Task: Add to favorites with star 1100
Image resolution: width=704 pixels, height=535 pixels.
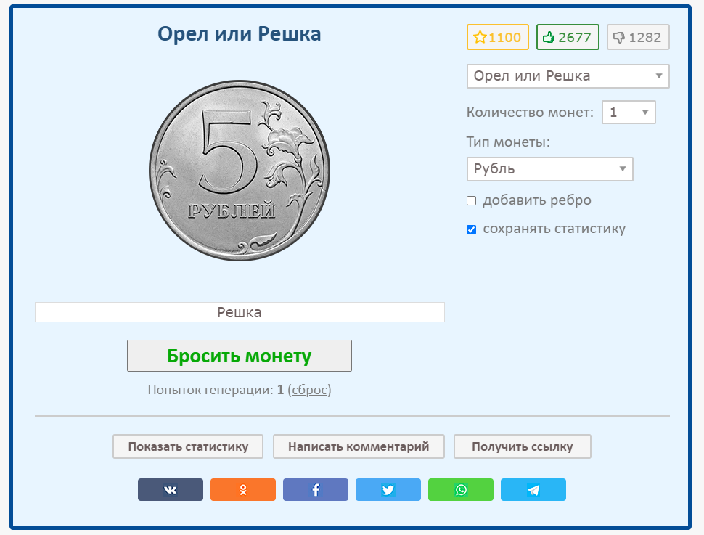Action: pos(498,38)
